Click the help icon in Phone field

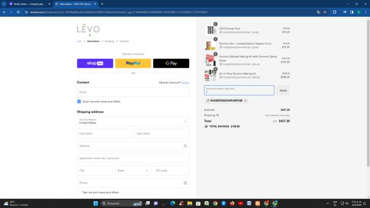tap(185, 183)
